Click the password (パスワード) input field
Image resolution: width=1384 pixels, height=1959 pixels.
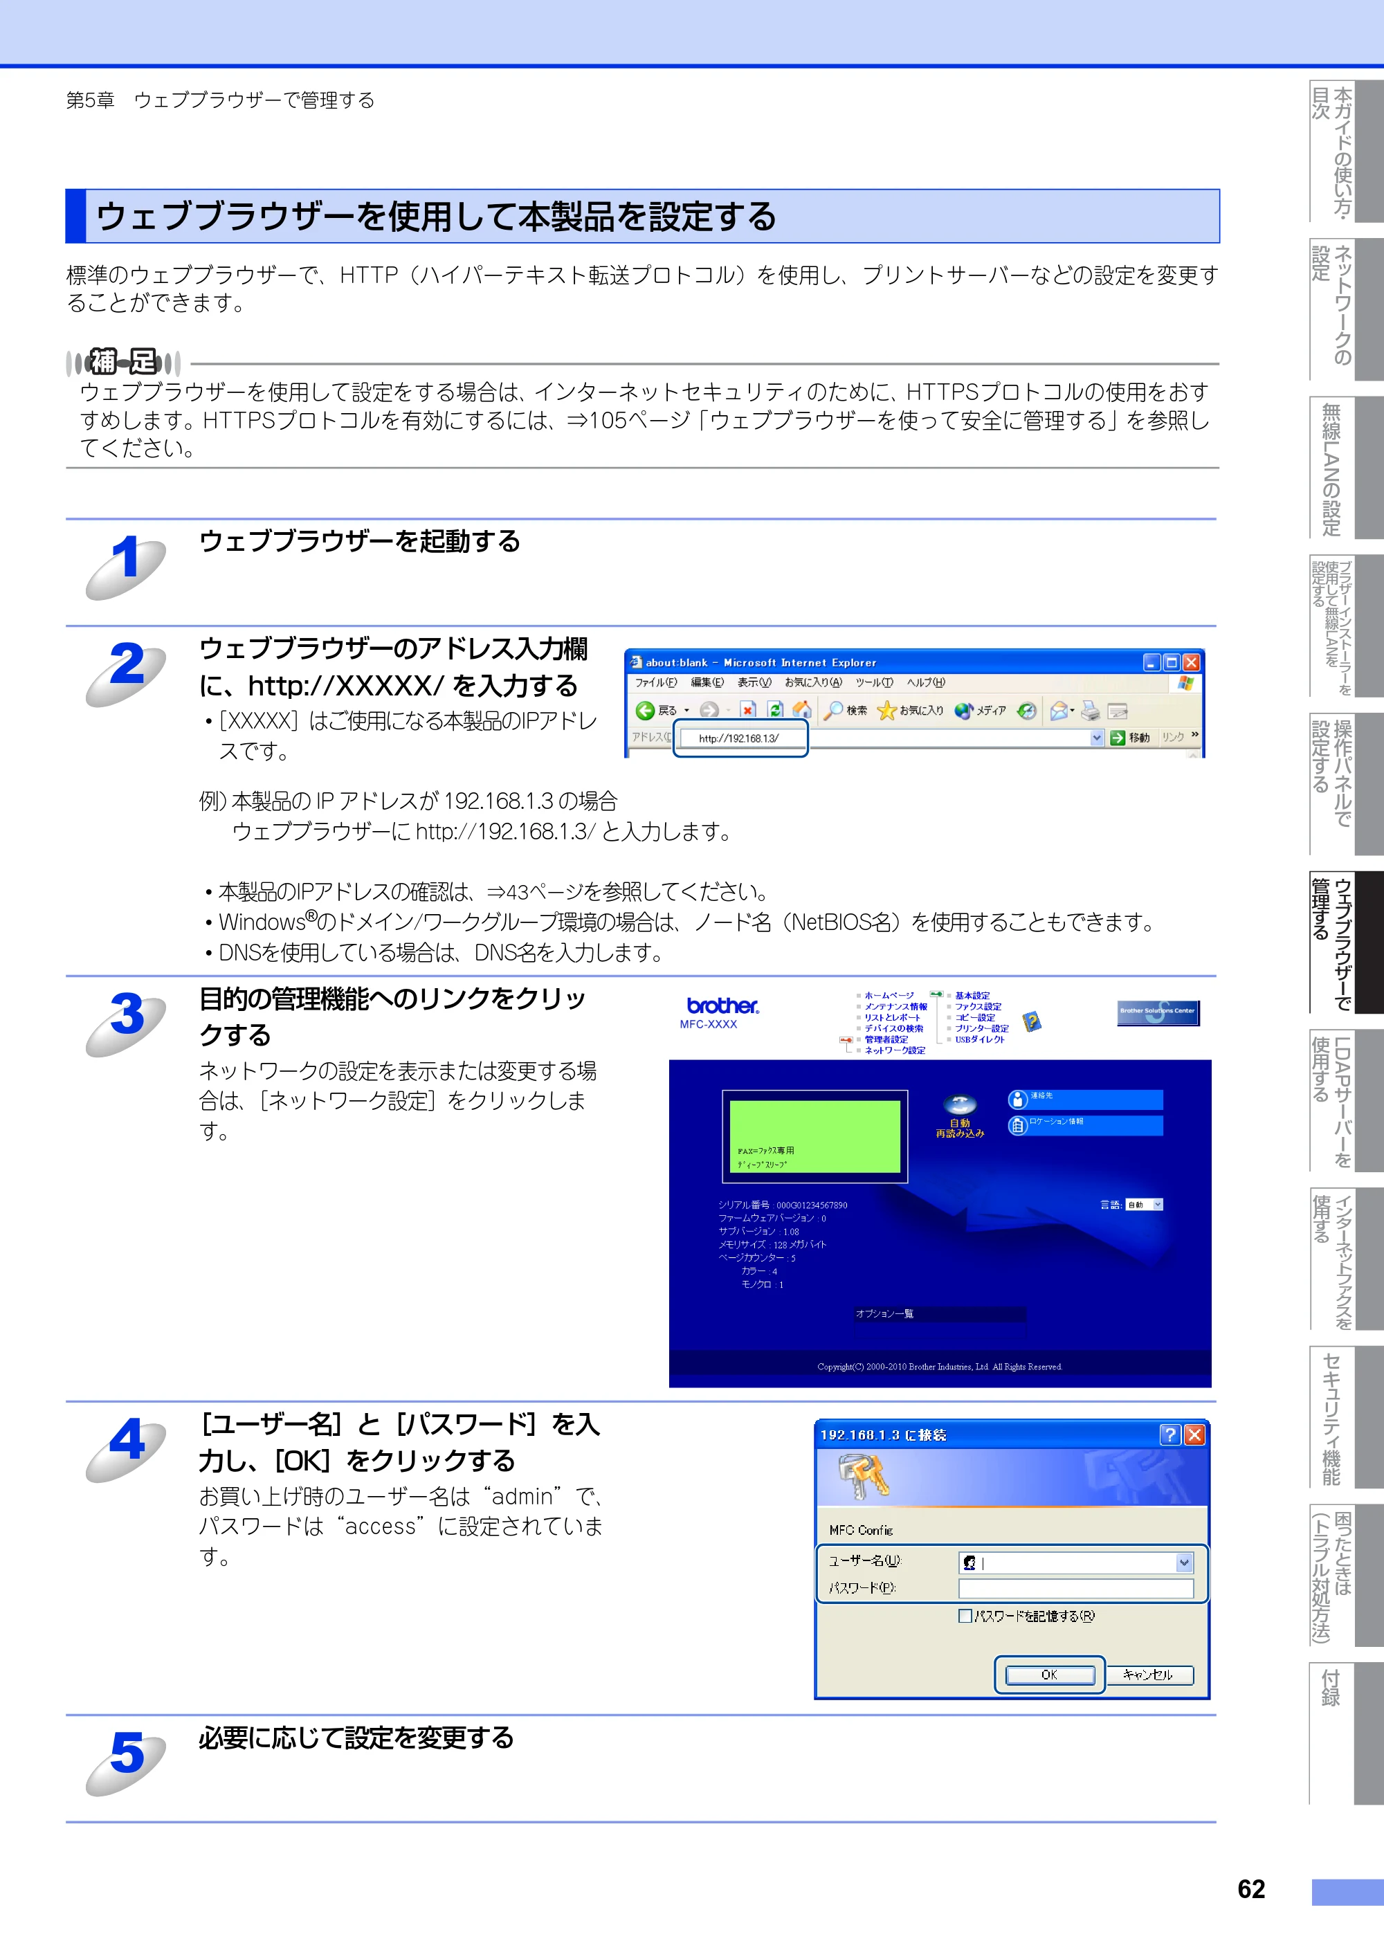click(x=1075, y=1588)
